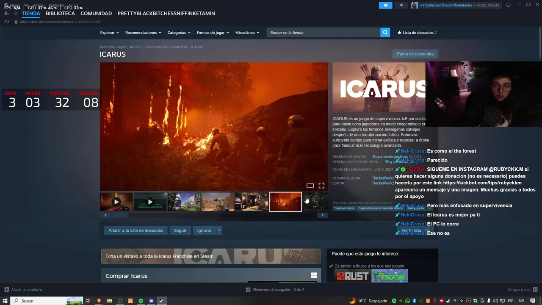Open the Steam menu

[x=15, y=5]
